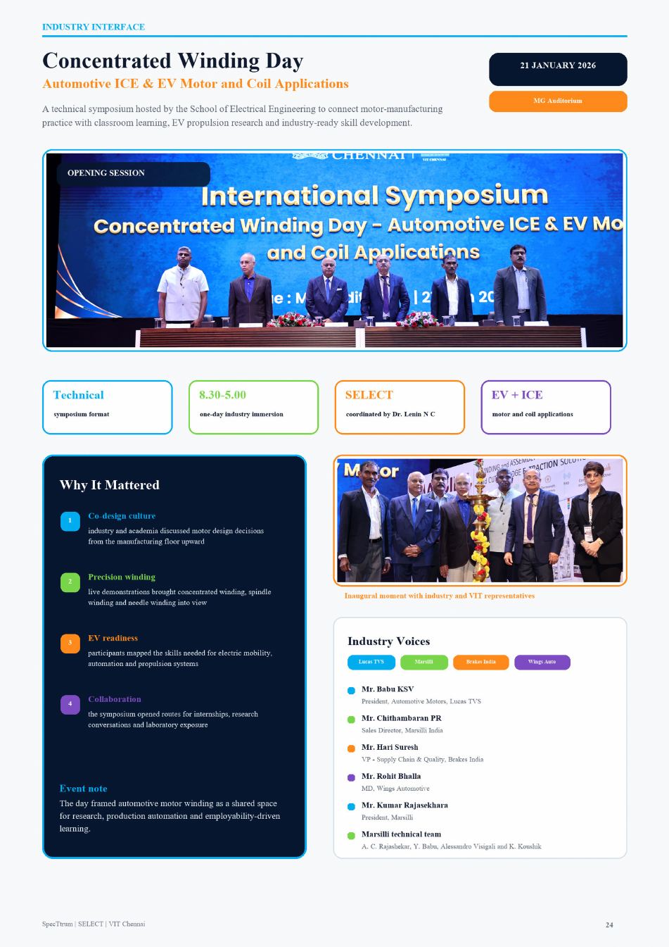Viewport: 669px width, 947px height.
Task: Click the orange bullet next to Mr. Hari Suresh
Action: 351,748
